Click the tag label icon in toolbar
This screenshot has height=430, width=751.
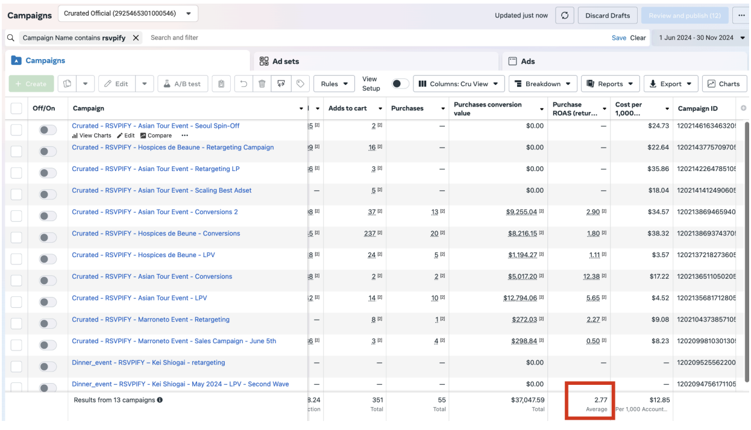(x=300, y=84)
